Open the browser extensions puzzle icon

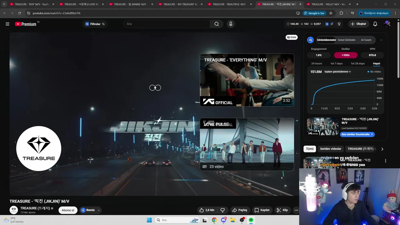click(x=341, y=13)
